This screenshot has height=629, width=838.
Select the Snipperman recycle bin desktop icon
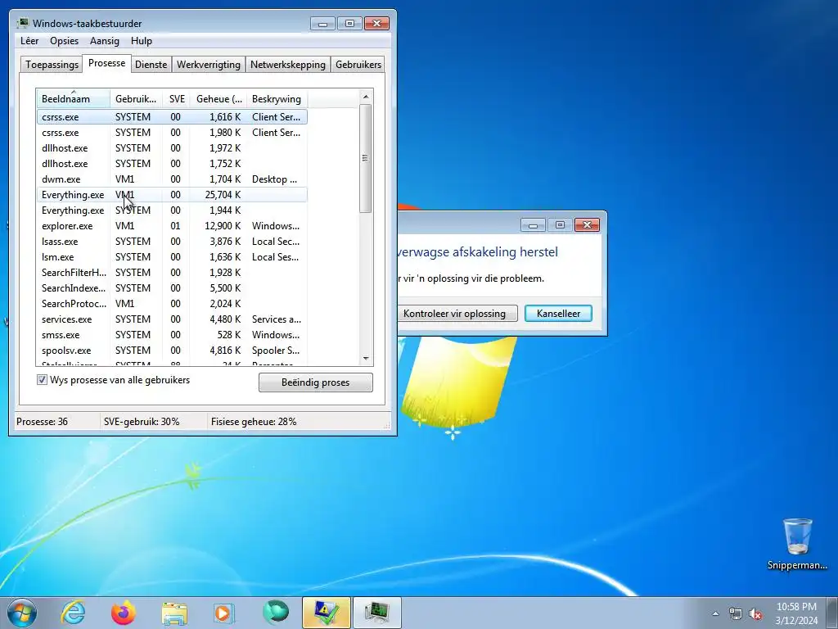coord(797,543)
